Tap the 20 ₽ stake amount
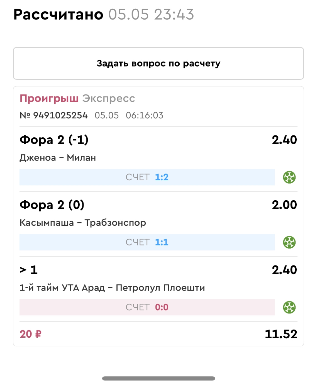Image resolution: width=317 pixels, height=387 pixels. click(31, 334)
